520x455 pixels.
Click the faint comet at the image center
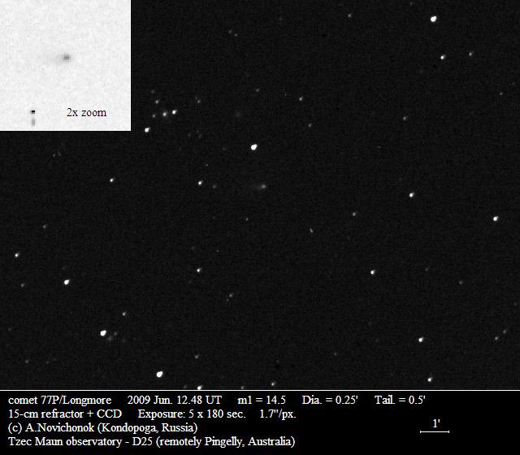tap(260, 186)
